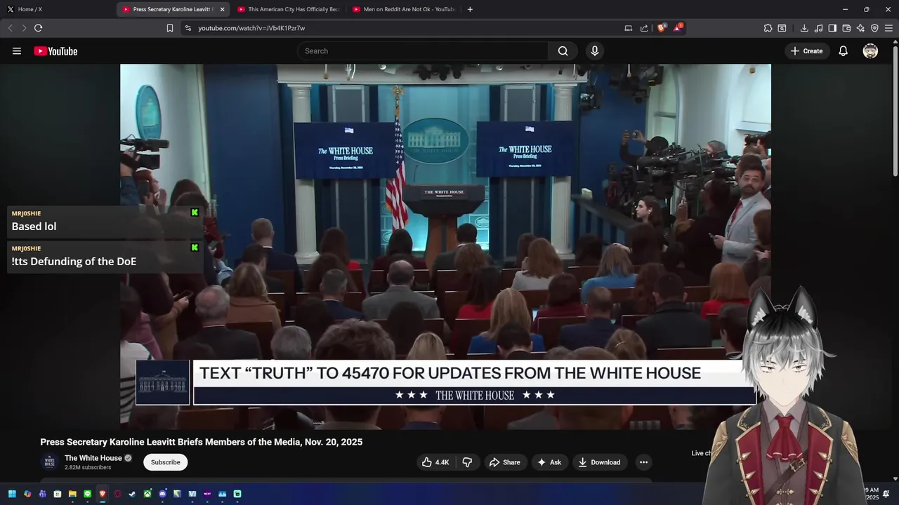Click the Brave Shields lion icon
Image resolution: width=899 pixels, height=505 pixels.
coord(661,28)
